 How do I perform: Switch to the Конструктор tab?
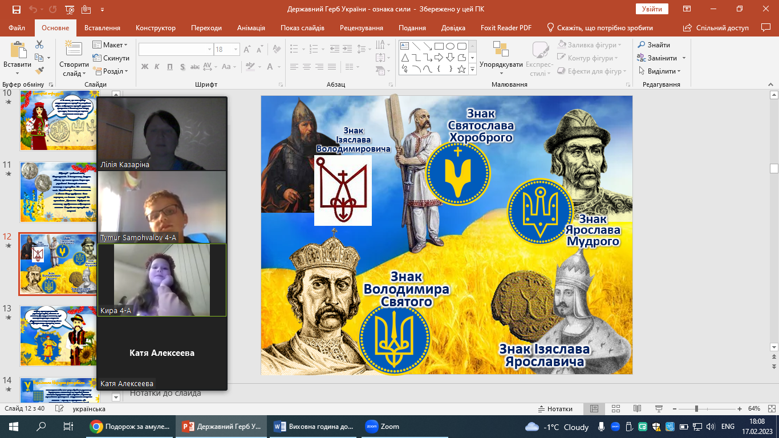156,28
